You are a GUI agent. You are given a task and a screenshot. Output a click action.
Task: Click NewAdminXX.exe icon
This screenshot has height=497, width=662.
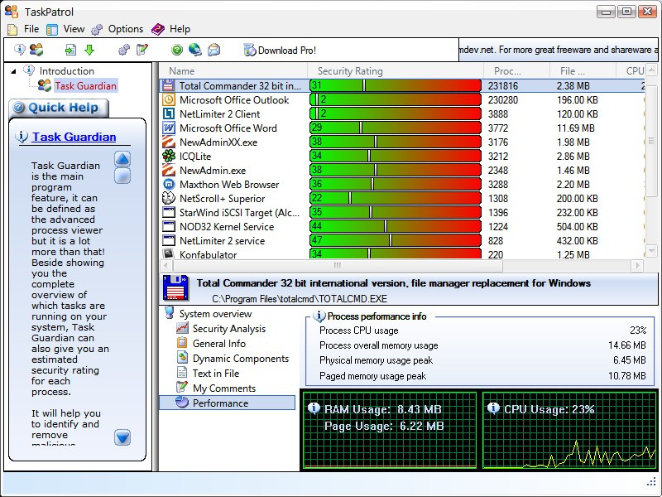[x=169, y=142]
